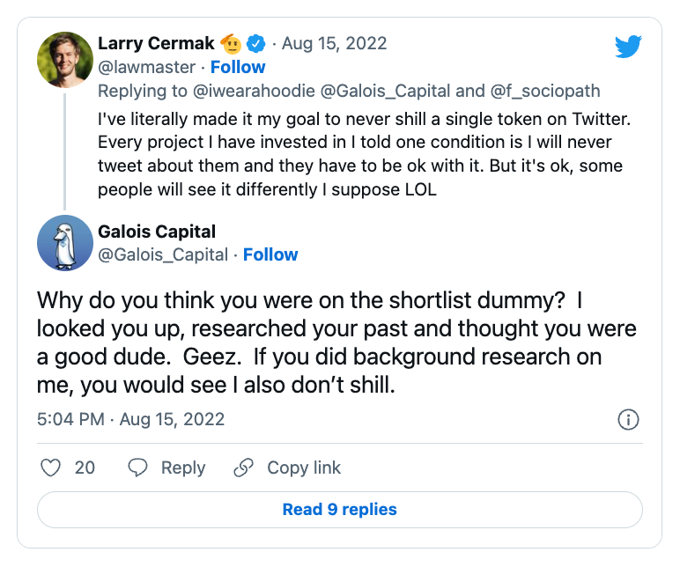Click the @lawmaster handle
This screenshot has width=680, height=567.
point(147,67)
